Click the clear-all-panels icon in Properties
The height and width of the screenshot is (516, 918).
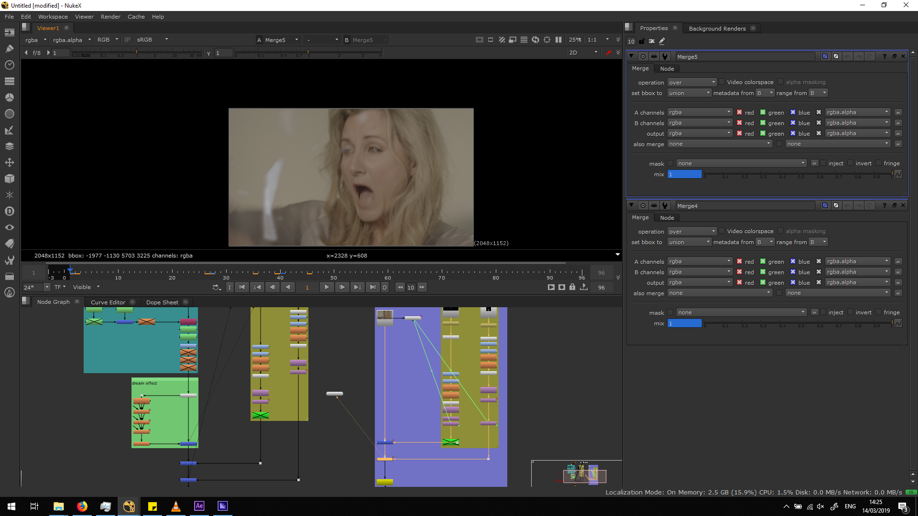point(652,42)
